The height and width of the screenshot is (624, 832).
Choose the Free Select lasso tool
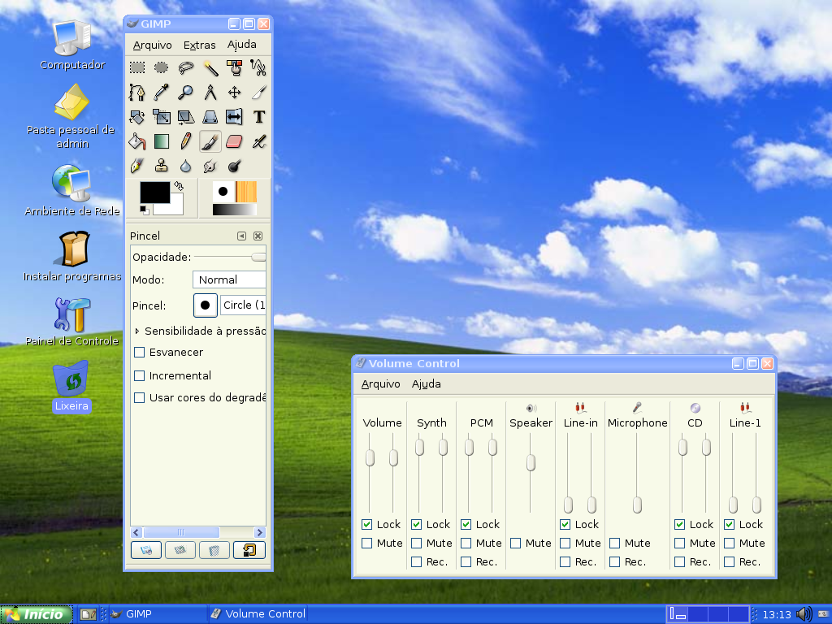pos(186,67)
